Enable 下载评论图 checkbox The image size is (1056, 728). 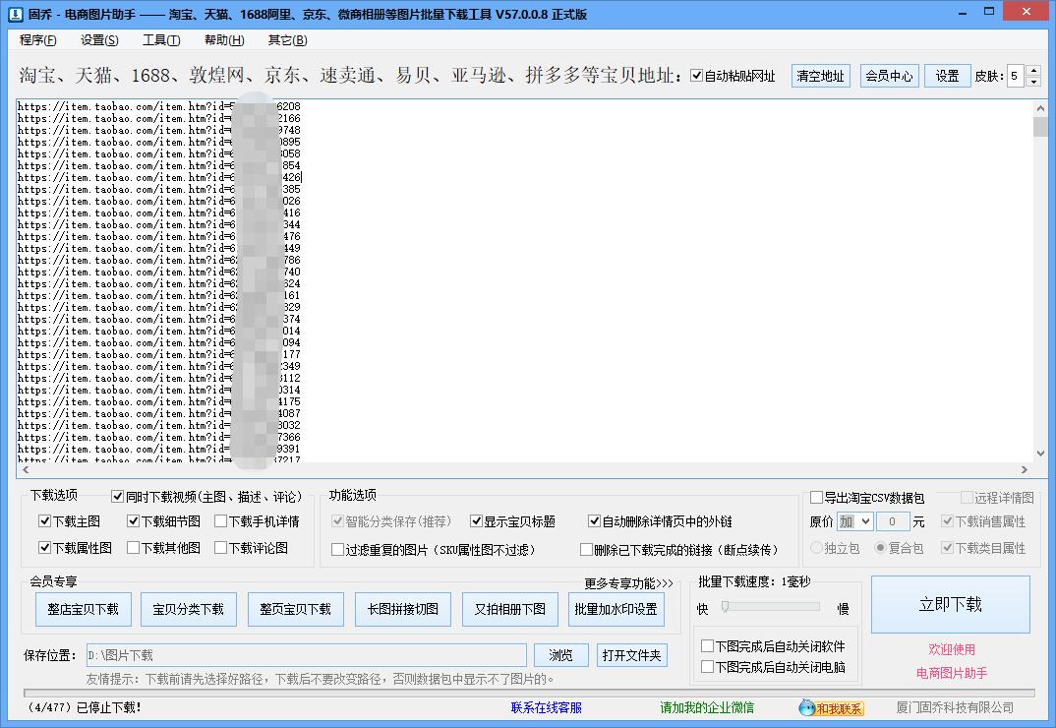(x=220, y=547)
